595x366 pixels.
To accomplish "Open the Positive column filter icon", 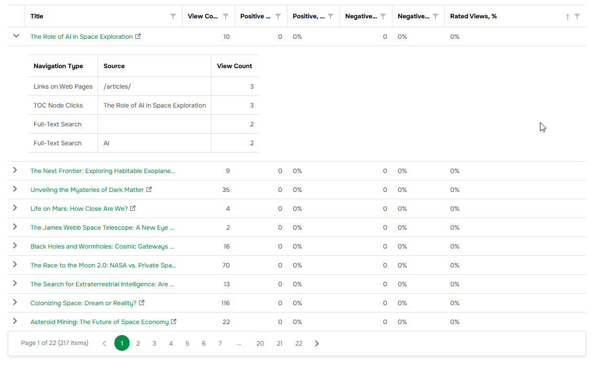I will [x=278, y=16].
